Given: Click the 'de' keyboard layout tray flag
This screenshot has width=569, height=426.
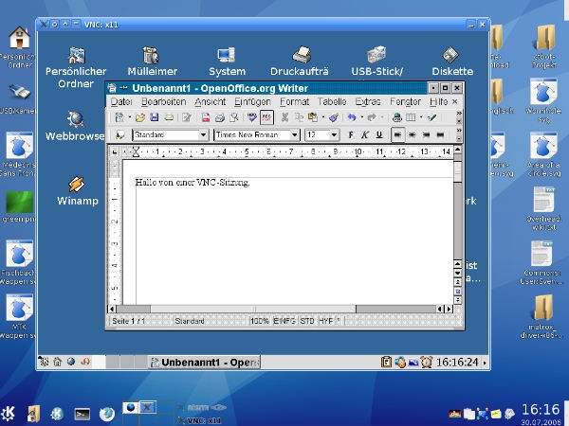Looking at the screenshot, I should [x=454, y=414].
